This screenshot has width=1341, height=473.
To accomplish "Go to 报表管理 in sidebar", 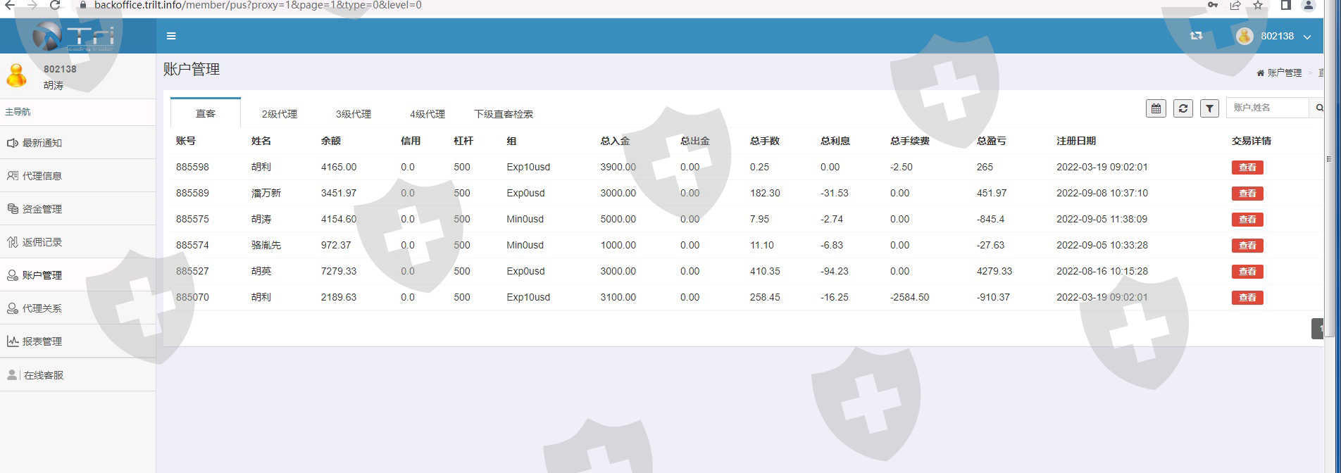I will tap(42, 341).
